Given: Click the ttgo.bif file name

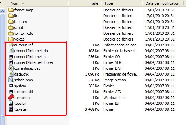Looking at the screenshot, I should [21, 103].
